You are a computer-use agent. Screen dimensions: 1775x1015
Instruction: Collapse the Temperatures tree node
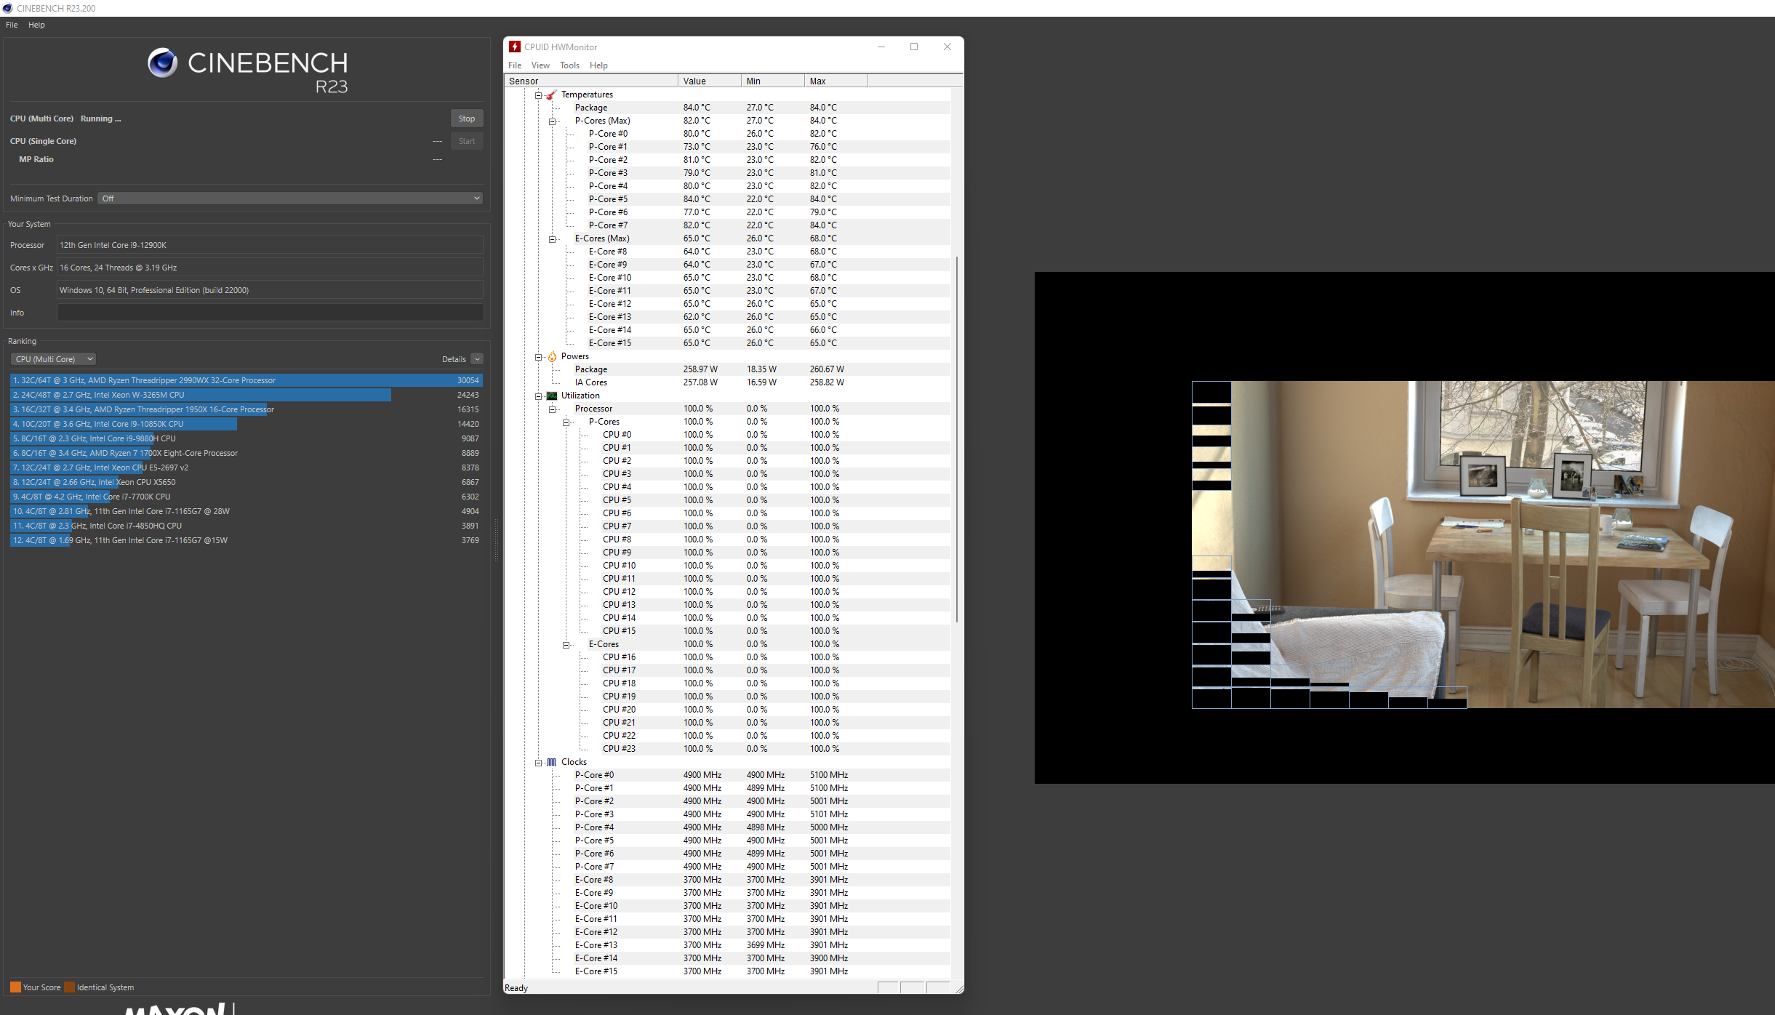(x=539, y=95)
